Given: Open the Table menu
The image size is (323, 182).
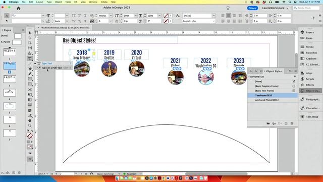Looking at the screenshot, I should [68, 2].
